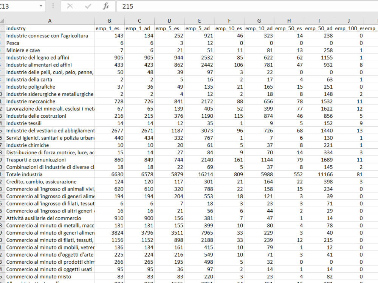Select column E header

[x=199, y=21]
